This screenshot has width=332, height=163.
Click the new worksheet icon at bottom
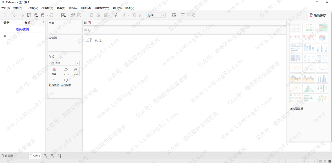coord(45,156)
